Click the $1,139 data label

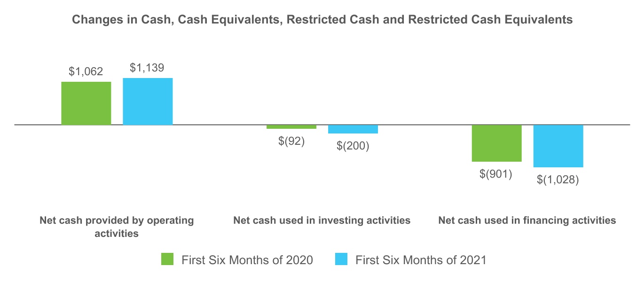[x=147, y=68]
